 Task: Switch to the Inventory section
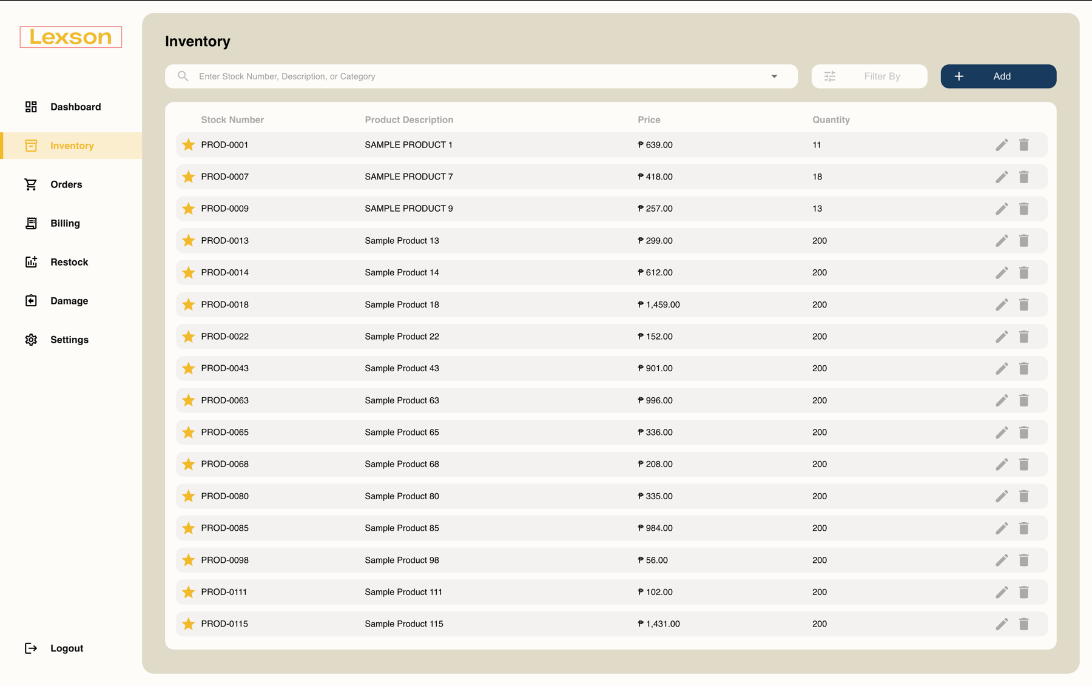[72, 145]
